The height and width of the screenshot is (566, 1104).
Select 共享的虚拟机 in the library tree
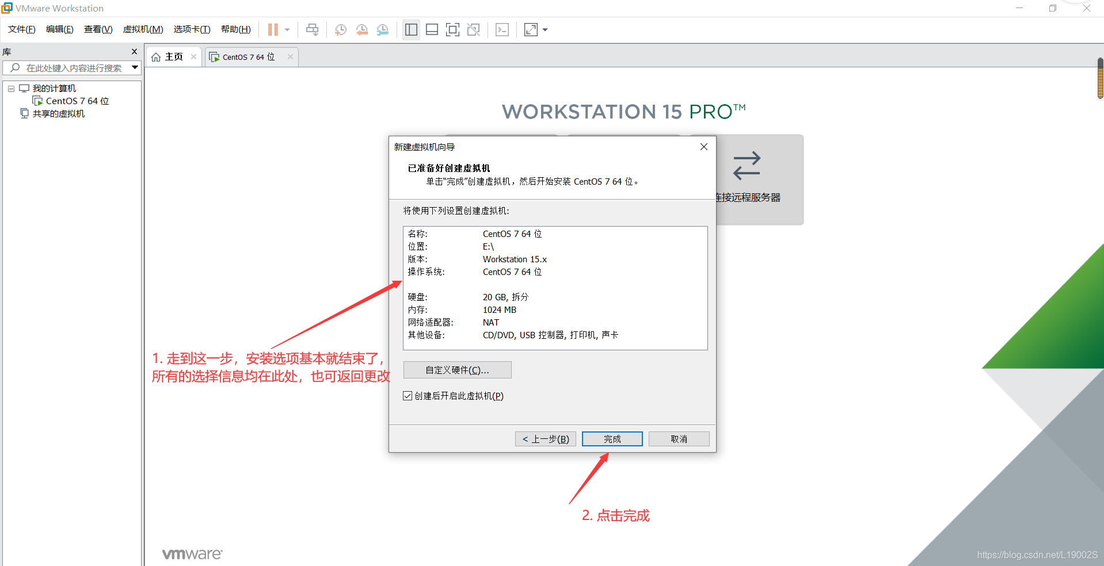tap(59, 114)
